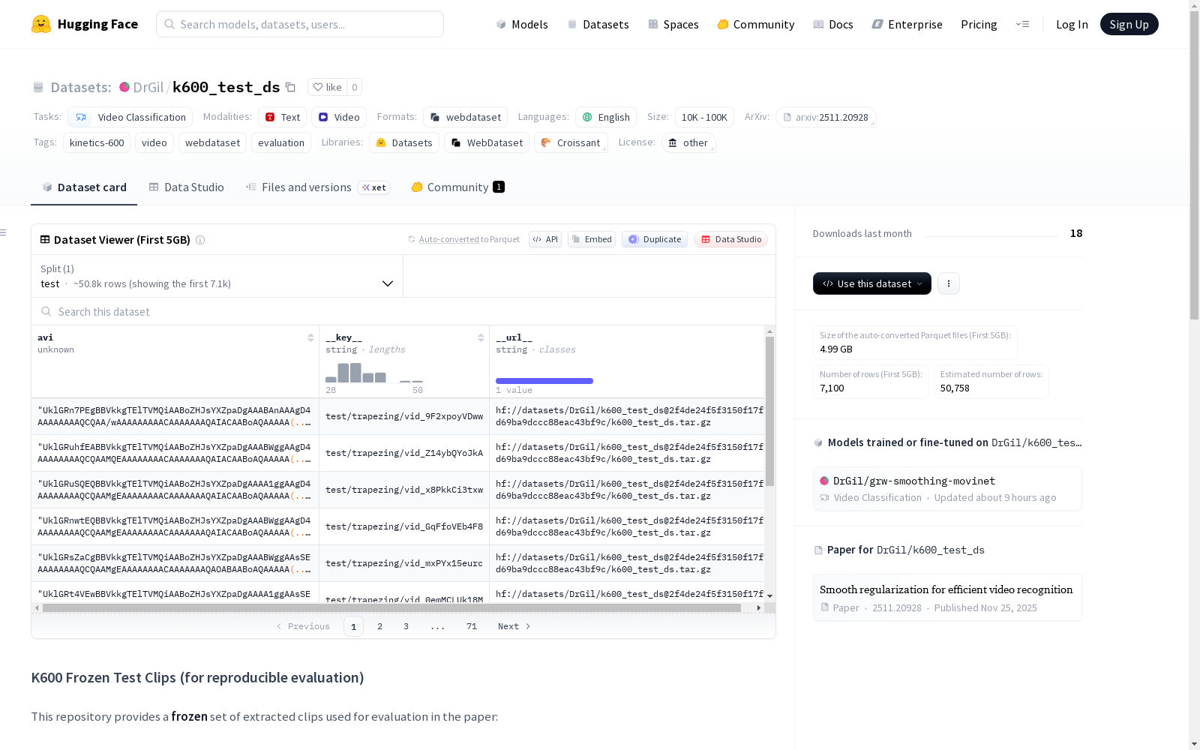Click the WebDataset library tag
The width and height of the screenshot is (1200, 750).
487,142
